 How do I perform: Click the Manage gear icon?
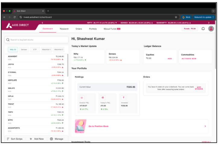click(51, 139)
